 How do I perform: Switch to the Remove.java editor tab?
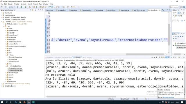pyautogui.click(x=124, y=10)
